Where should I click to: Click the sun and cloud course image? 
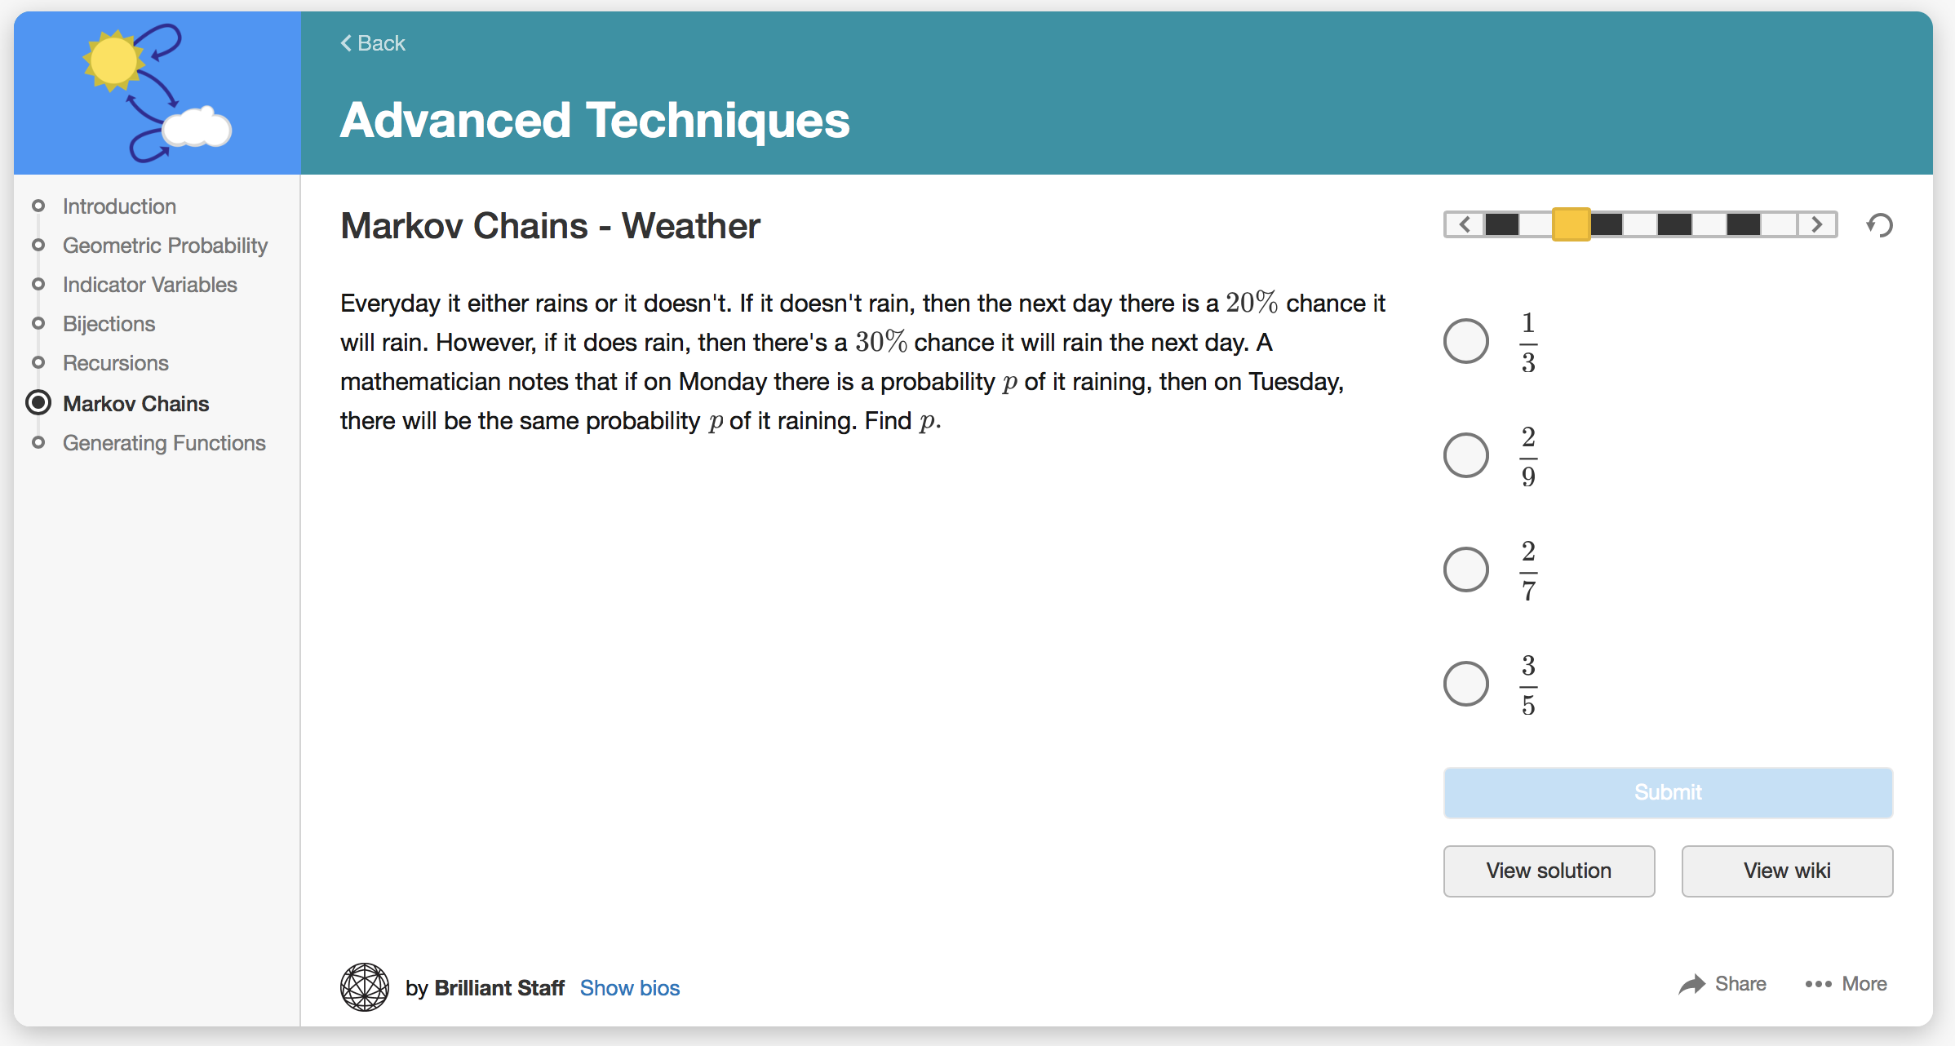(157, 93)
